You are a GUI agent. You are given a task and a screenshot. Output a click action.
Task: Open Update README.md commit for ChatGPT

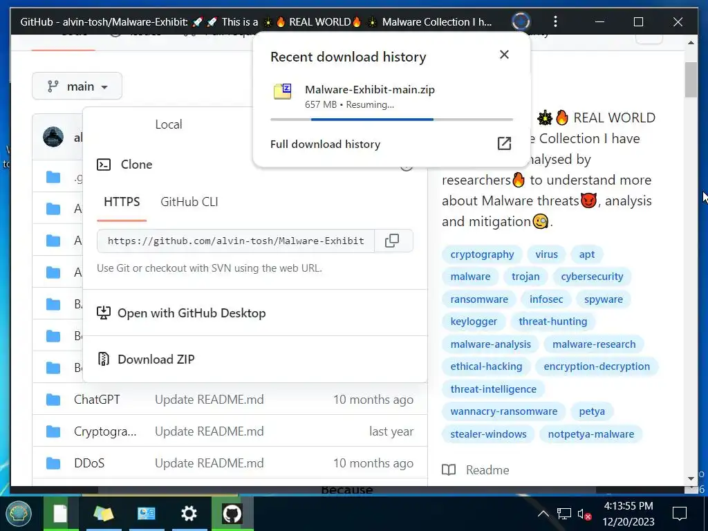point(209,400)
